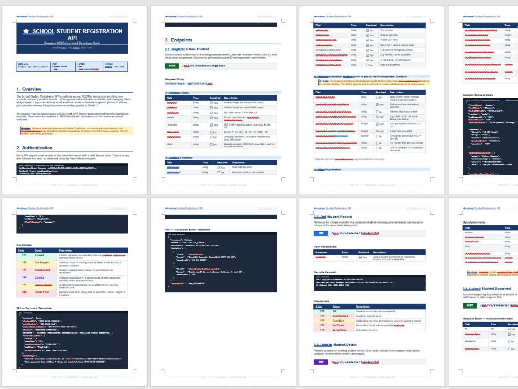The height and width of the screenshot is (389, 518).
Task: Click the blue GET method badge
Action: click(x=321, y=233)
